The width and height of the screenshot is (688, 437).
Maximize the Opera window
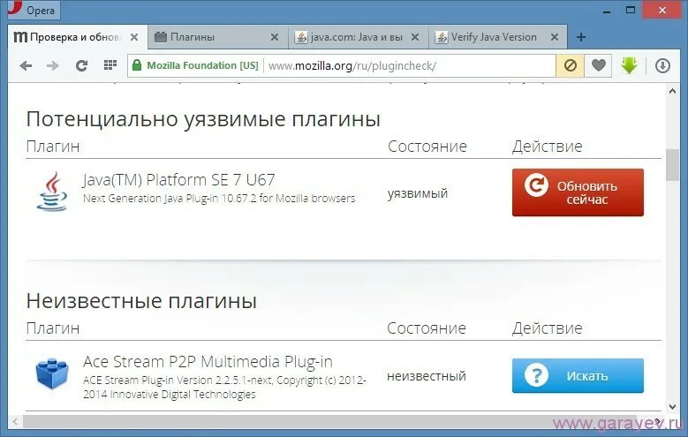click(631, 10)
